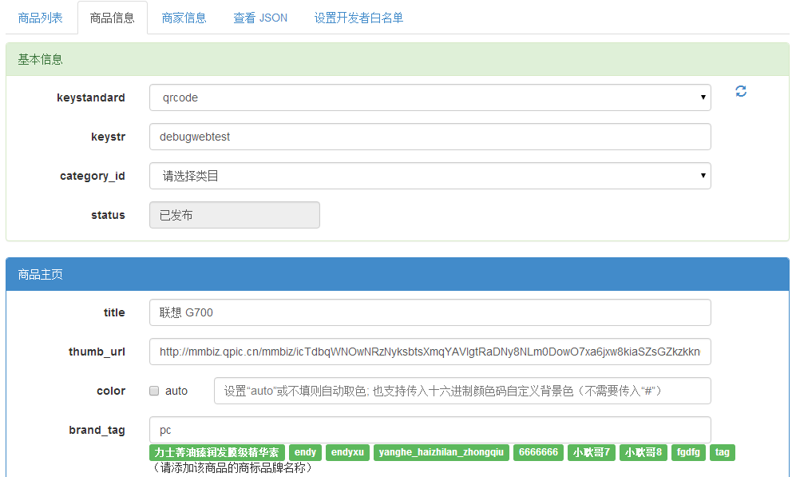The image size is (792, 477).
Task: Click the keystr input field
Action: [430, 137]
